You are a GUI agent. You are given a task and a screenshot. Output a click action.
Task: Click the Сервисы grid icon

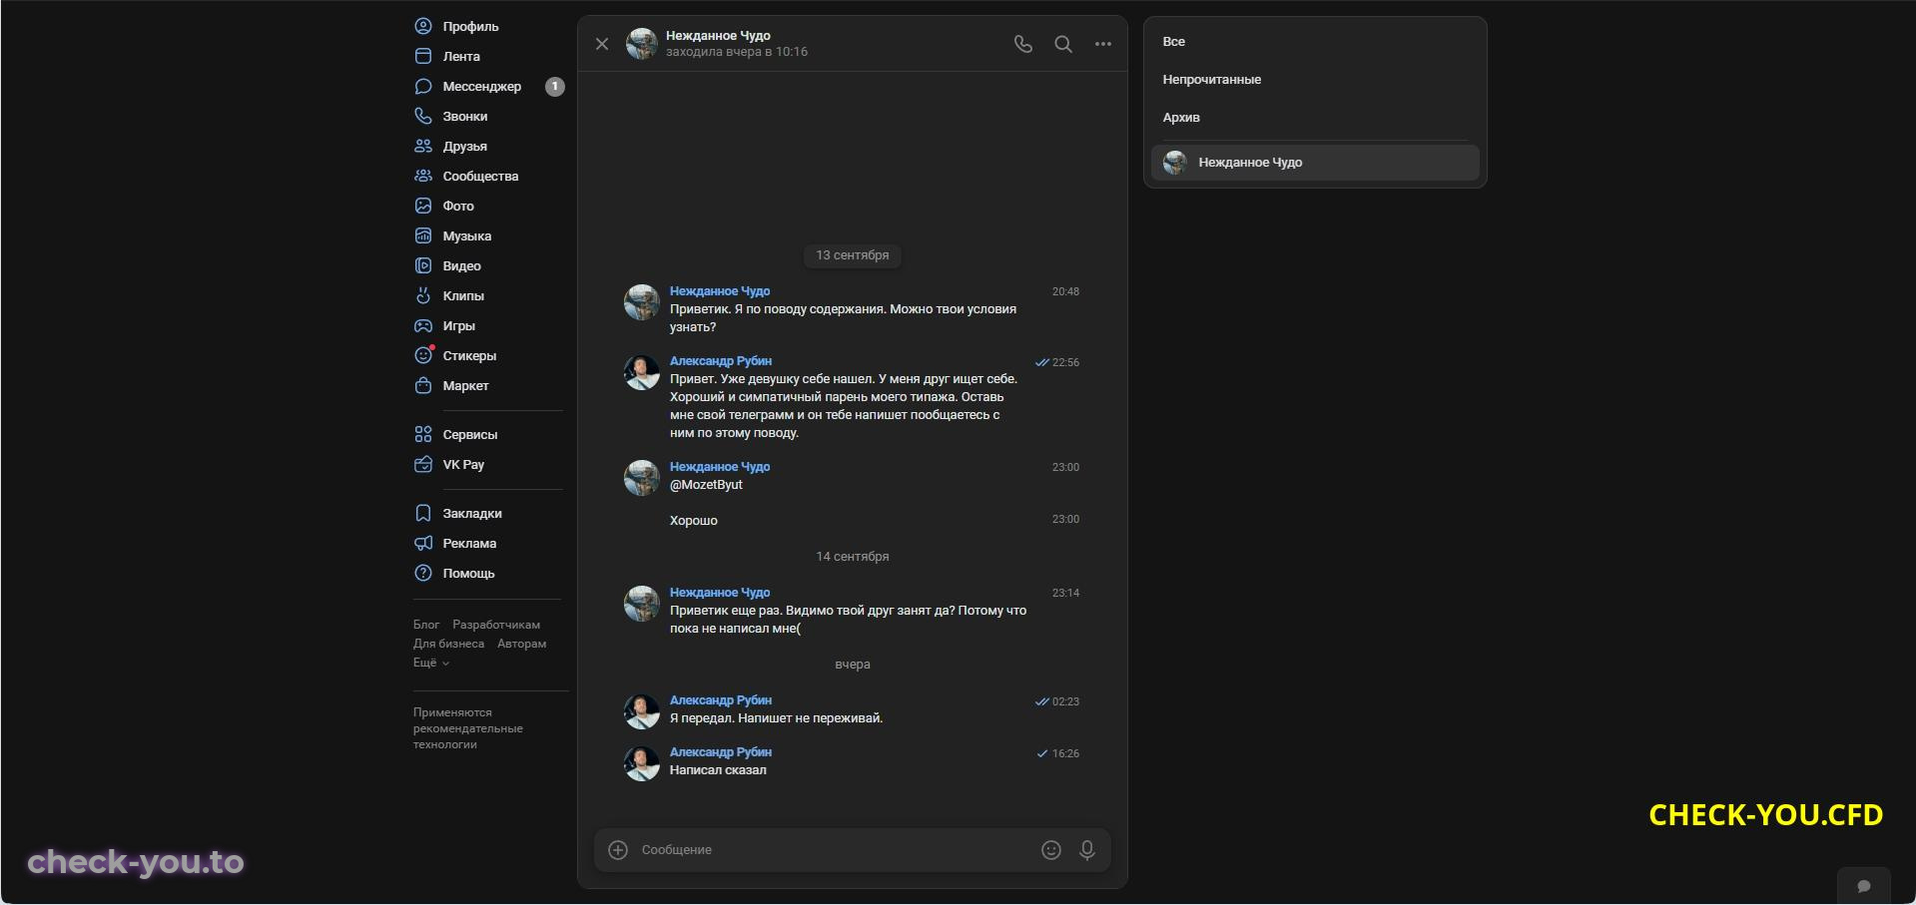423,434
